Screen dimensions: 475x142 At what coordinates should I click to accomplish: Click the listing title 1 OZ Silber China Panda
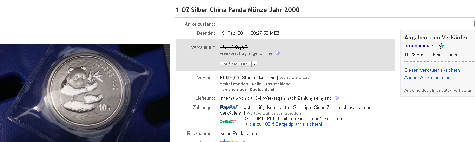238,10
